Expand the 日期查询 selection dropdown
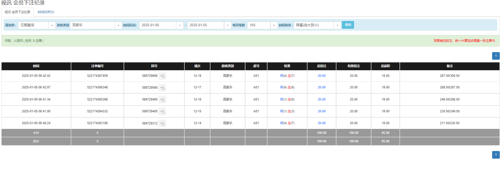500x176 pixels. [52, 25]
